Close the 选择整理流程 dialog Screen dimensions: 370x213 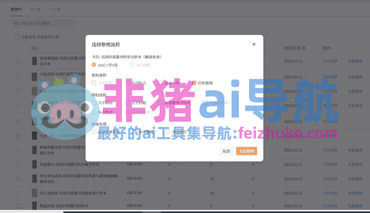[x=254, y=44]
